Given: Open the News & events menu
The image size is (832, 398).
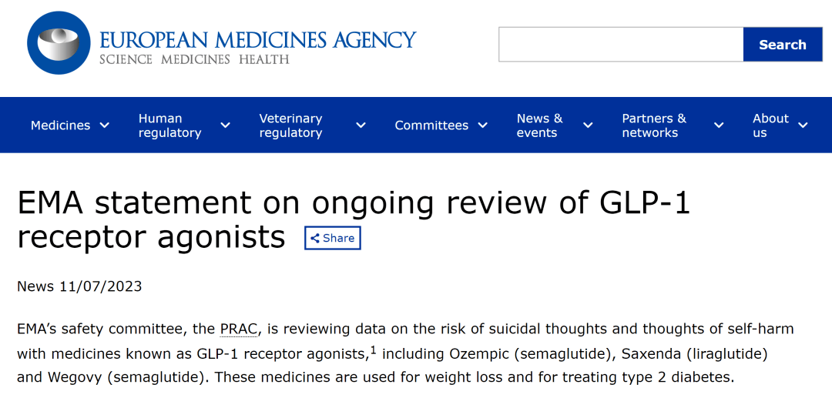Looking at the screenshot, I should (x=539, y=125).
